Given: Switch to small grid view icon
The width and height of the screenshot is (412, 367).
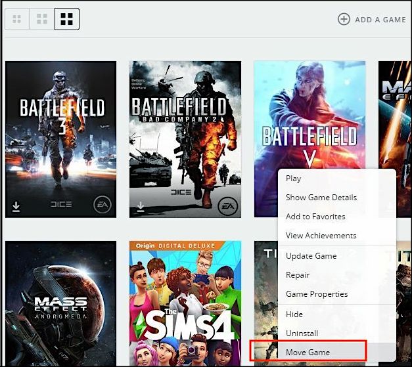Looking at the screenshot, I should click(17, 19).
